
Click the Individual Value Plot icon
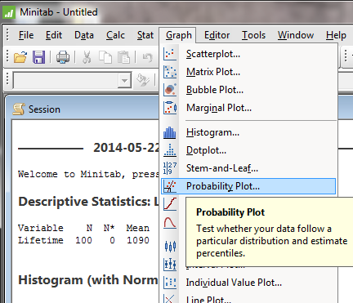170,283
